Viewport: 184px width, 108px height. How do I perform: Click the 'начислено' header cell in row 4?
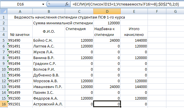point(134,34)
